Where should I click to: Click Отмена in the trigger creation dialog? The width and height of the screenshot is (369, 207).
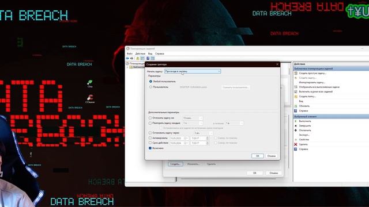[x=272, y=156]
